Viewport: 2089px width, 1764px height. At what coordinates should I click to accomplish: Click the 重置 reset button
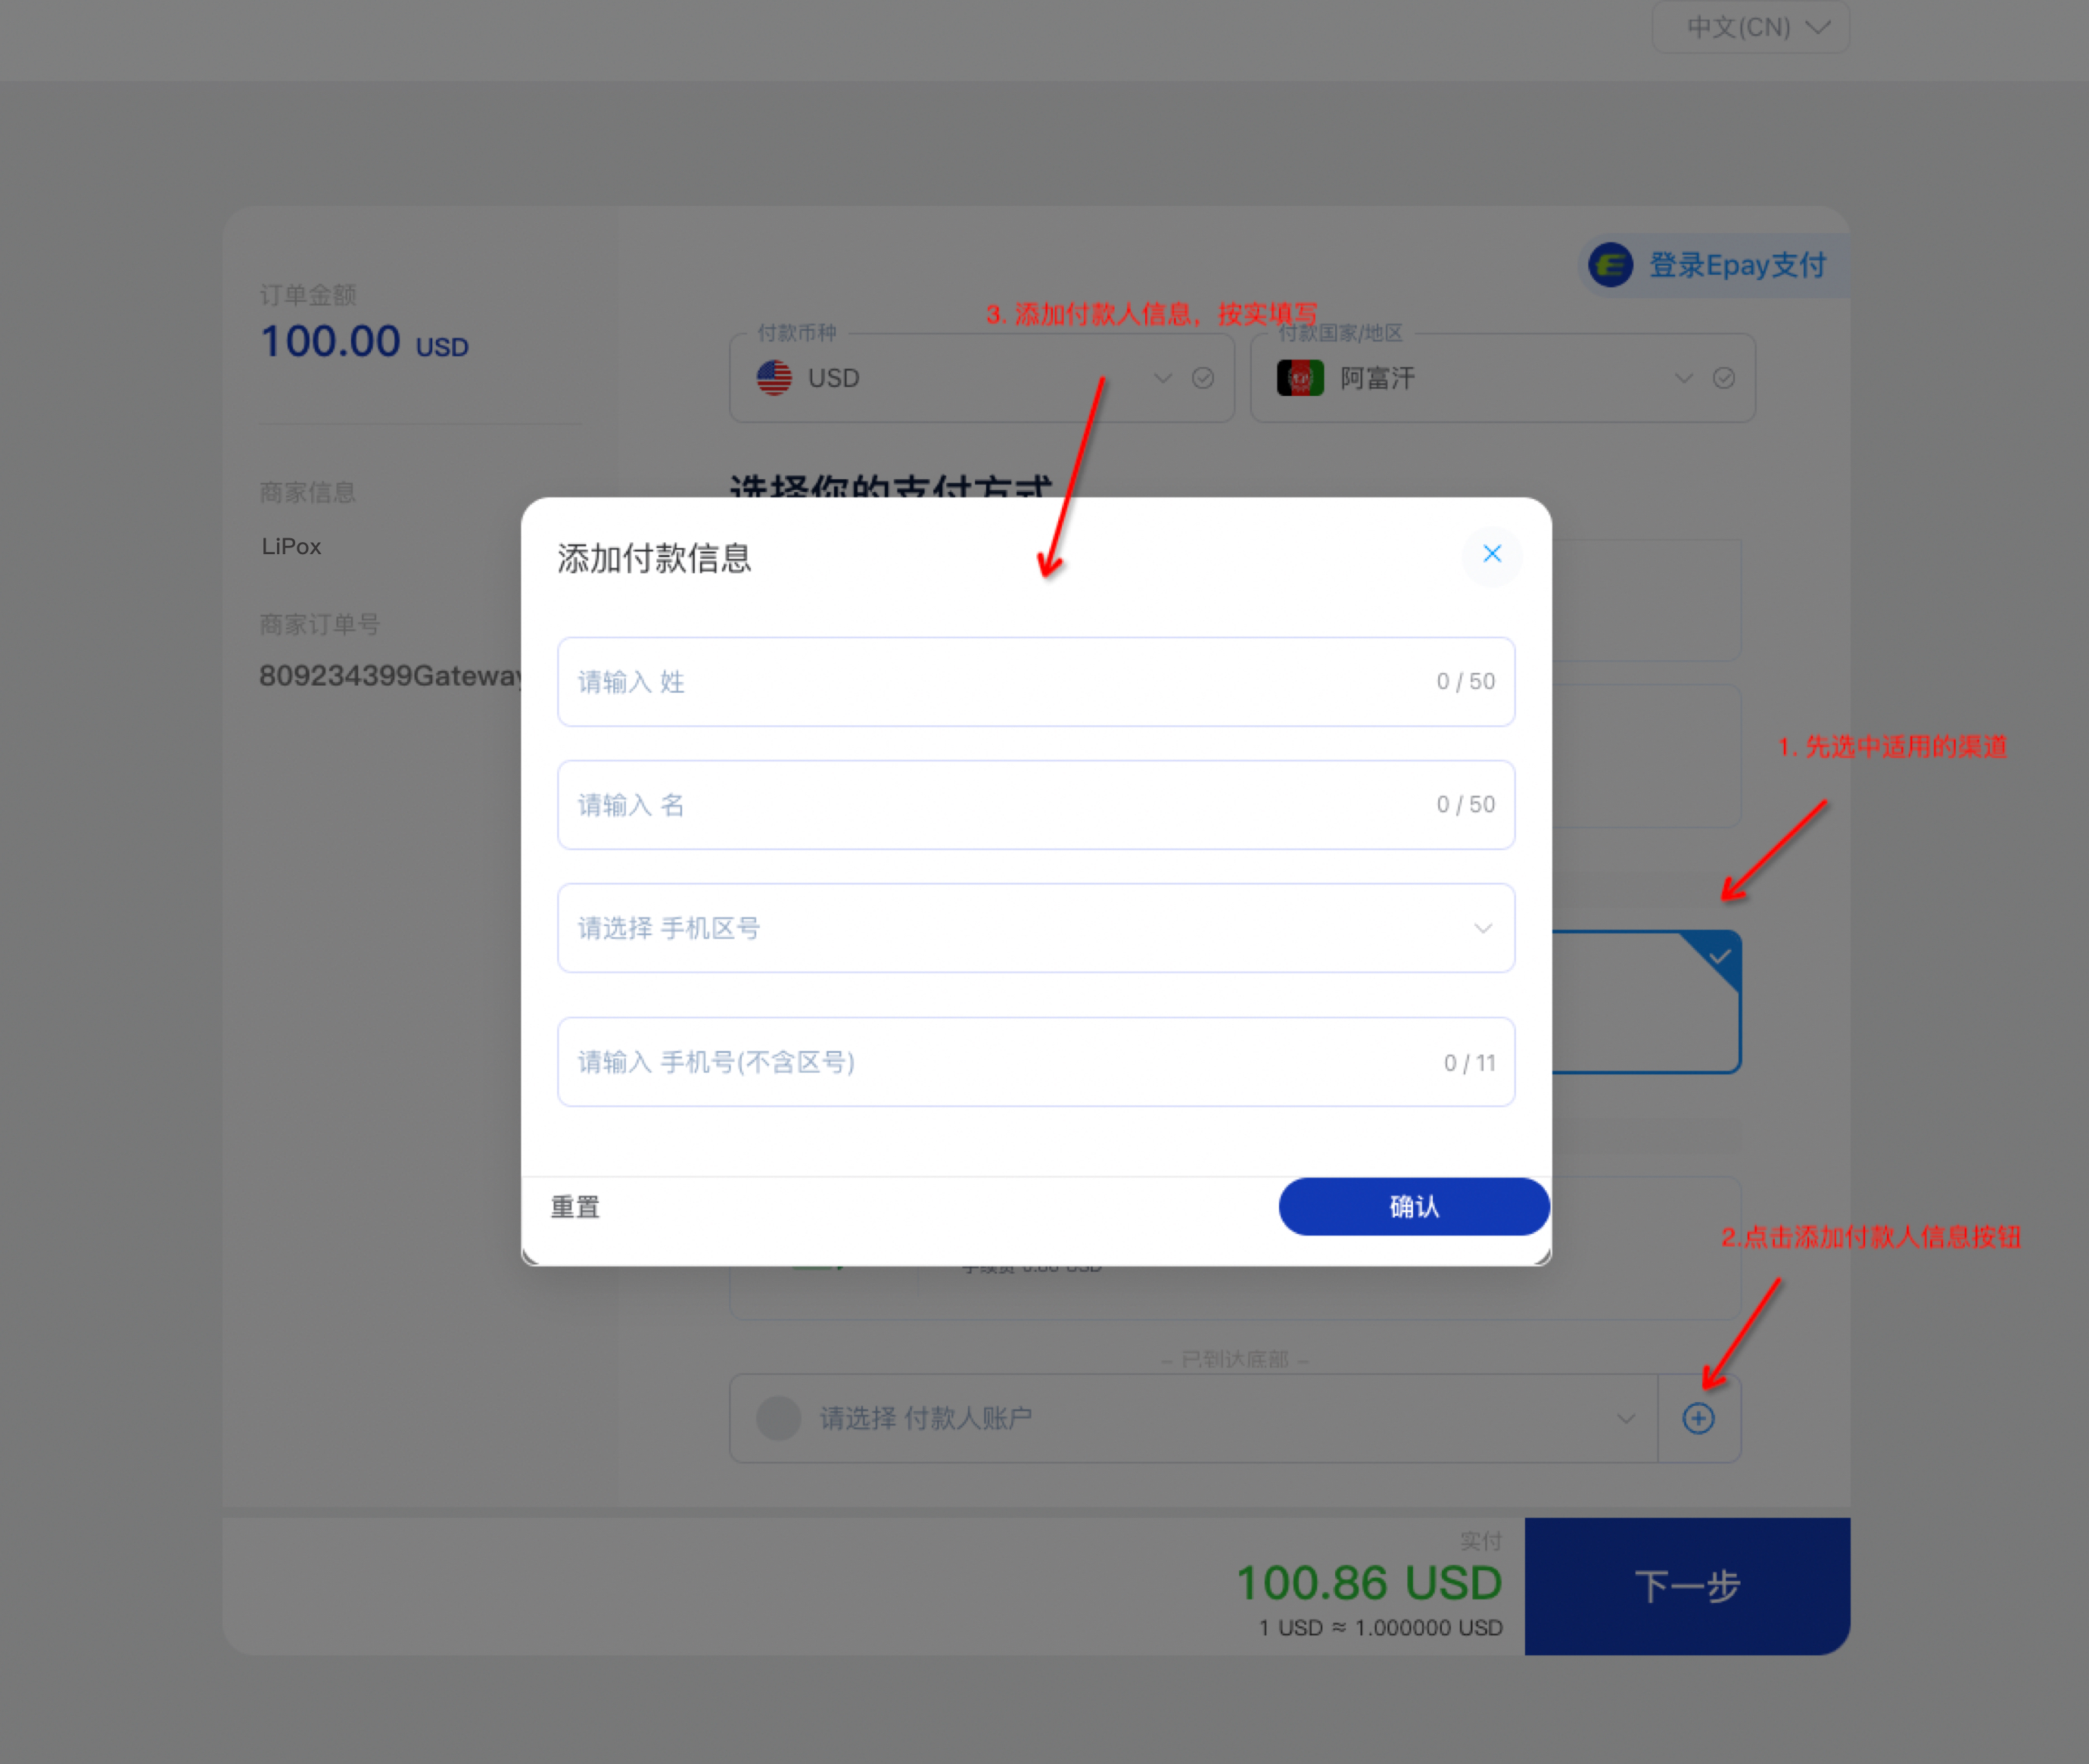576,1207
